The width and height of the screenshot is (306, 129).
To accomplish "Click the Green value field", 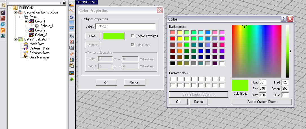I will tap(285, 89).
